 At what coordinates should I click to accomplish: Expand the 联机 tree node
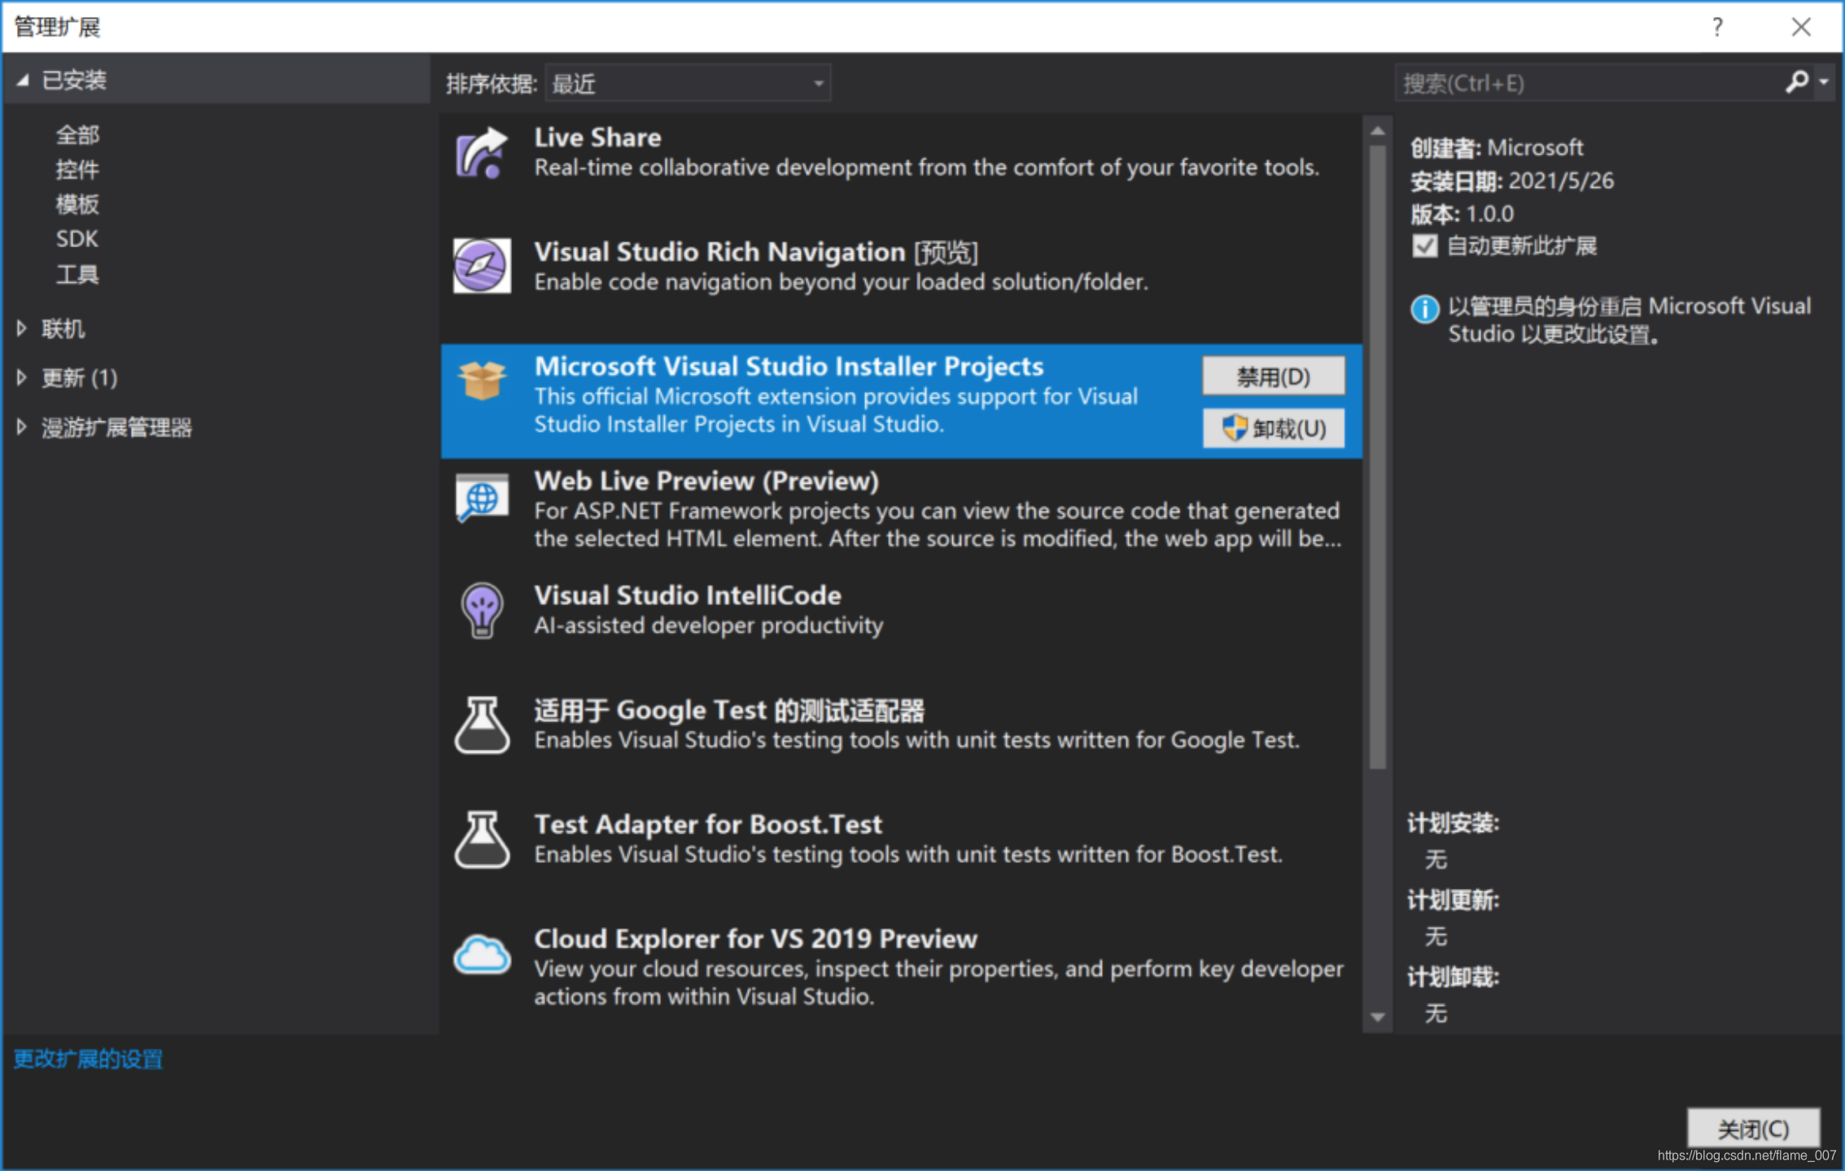coord(22,329)
